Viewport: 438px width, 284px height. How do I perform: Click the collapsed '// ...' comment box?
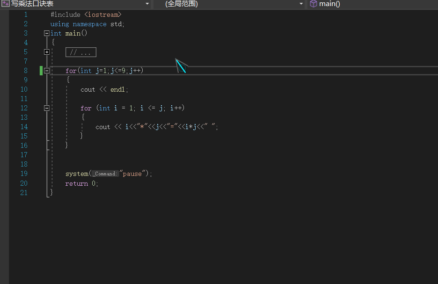[x=81, y=52]
